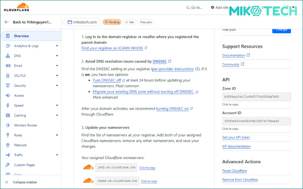The height and width of the screenshot is (189, 303).
Task: Click the Go to search box
Action: (194, 8)
